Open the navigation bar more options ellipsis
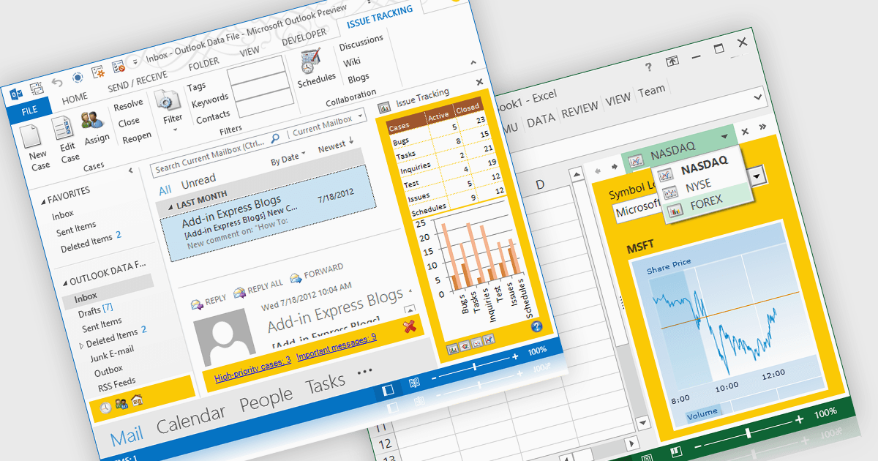 click(364, 372)
